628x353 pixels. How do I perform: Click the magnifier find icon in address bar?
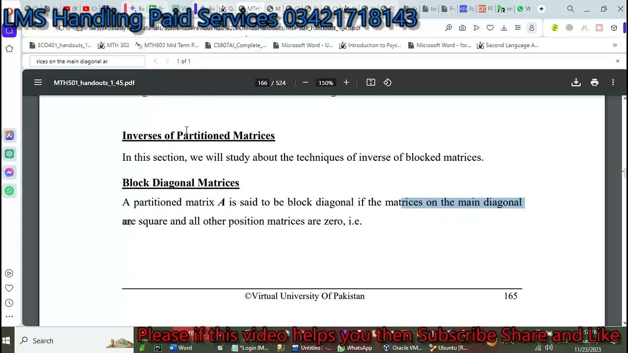pyautogui.click(x=448, y=28)
